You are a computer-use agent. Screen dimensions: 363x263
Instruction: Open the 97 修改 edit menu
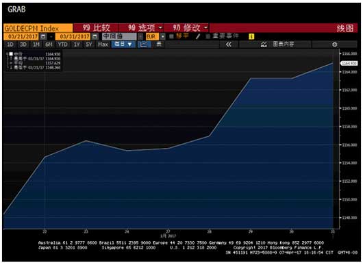point(187,28)
